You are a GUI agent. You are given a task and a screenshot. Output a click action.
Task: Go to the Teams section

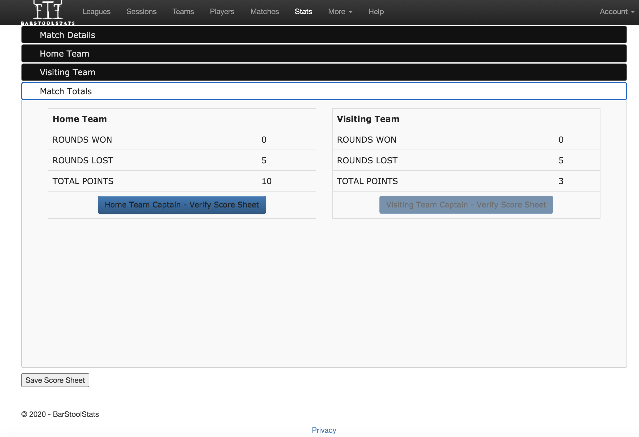coord(183,11)
